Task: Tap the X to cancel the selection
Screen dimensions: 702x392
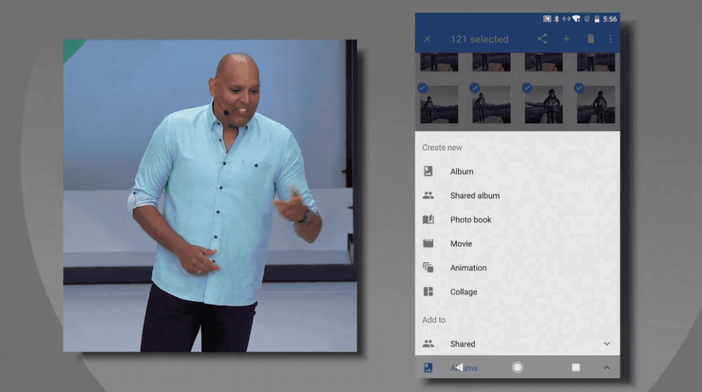Action: [427, 39]
